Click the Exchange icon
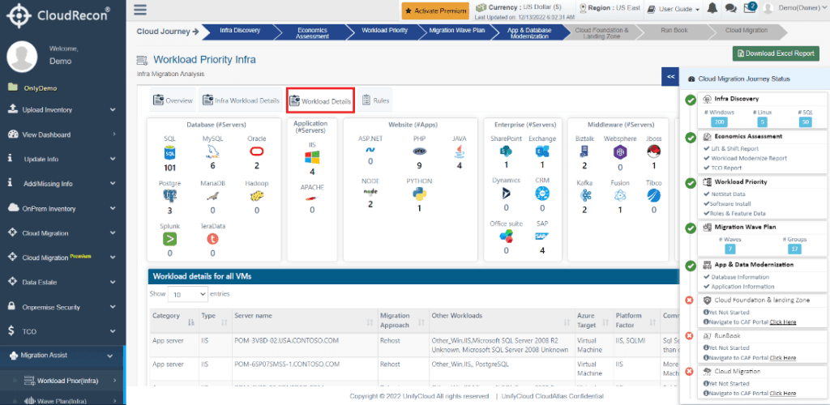The image size is (830, 405). [542, 151]
